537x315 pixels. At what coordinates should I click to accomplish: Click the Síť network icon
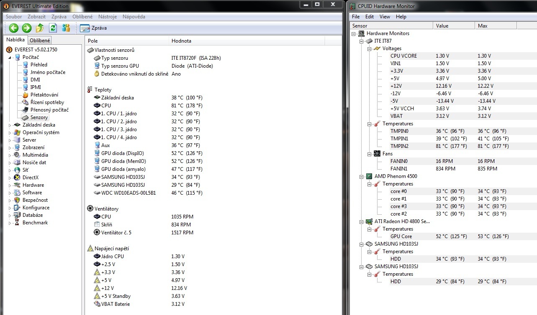click(x=17, y=170)
